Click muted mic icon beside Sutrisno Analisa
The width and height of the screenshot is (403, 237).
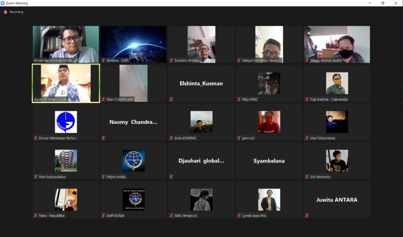171,60
